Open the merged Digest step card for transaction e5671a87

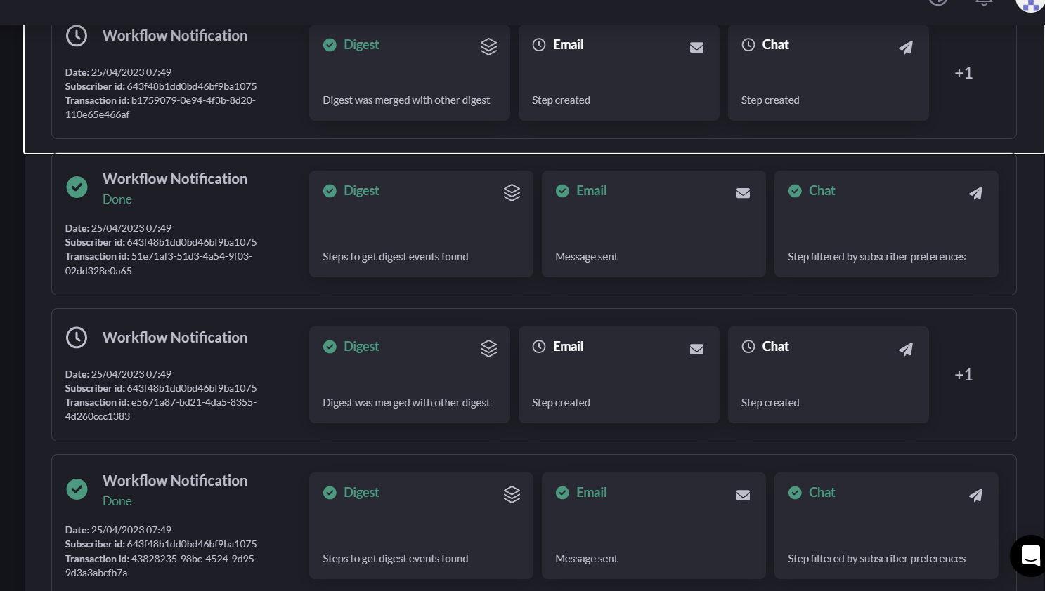pos(409,375)
